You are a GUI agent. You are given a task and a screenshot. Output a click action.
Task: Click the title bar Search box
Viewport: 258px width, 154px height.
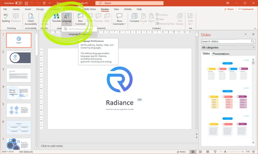[129, 3]
